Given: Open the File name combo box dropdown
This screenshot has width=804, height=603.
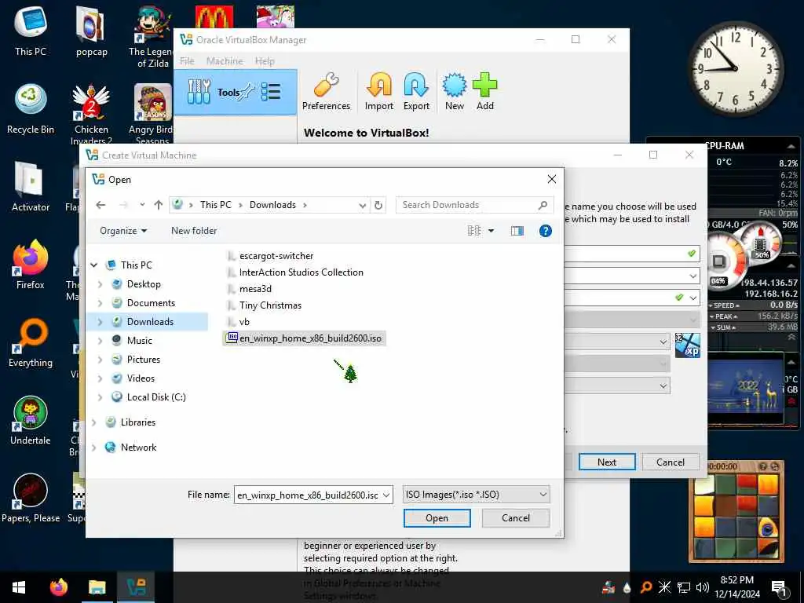Looking at the screenshot, I should [386, 495].
